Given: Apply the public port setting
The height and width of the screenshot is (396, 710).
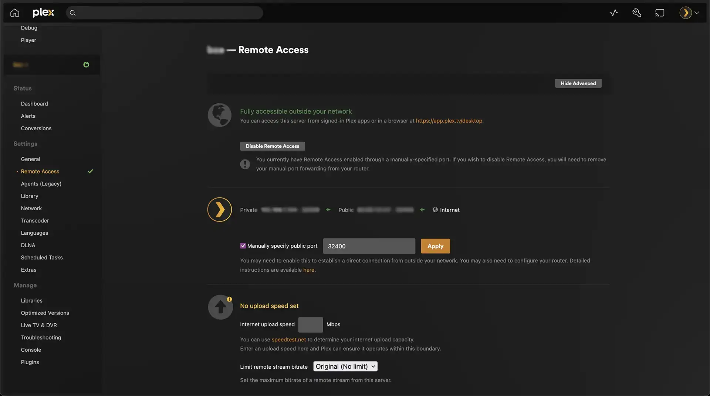Looking at the screenshot, I should [435, 246].
